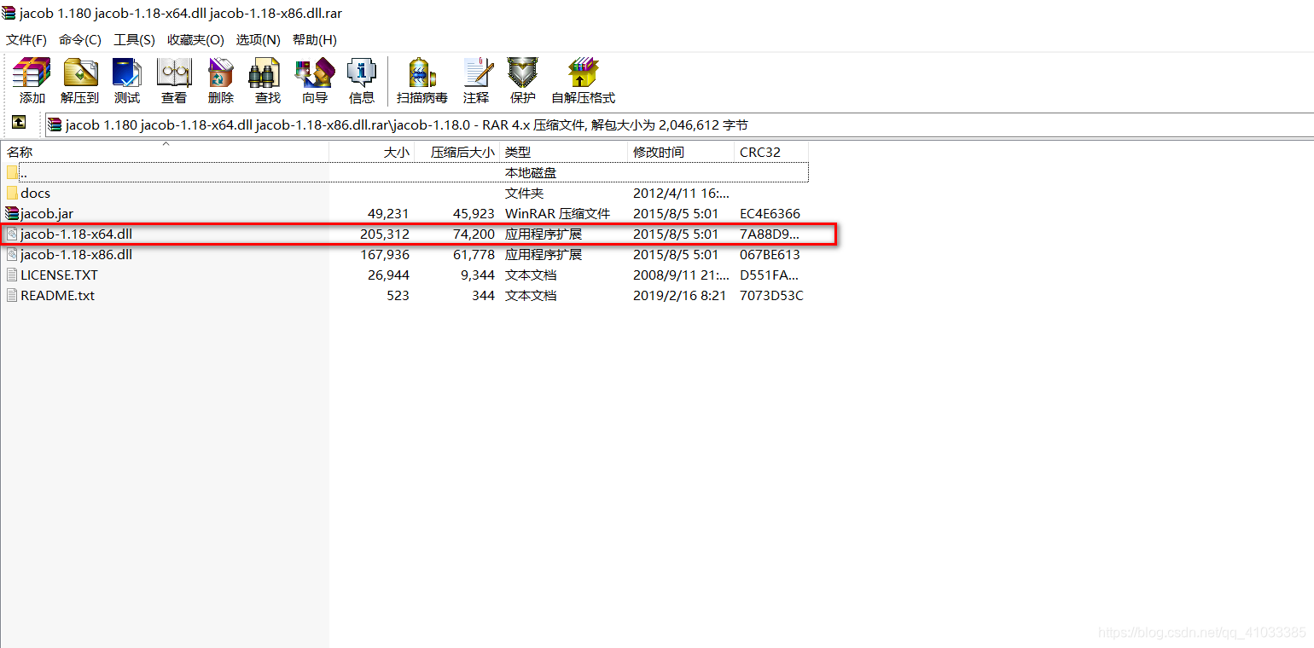Sort by CRC32 column header
The height and width of the screenshot is (648, 1314).
click(771, 152)
